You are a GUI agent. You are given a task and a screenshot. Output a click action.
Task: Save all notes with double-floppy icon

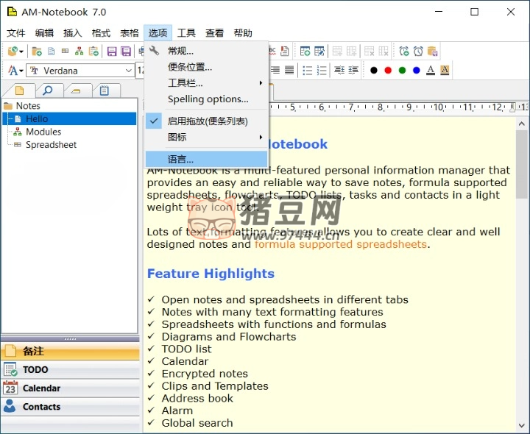126,51
